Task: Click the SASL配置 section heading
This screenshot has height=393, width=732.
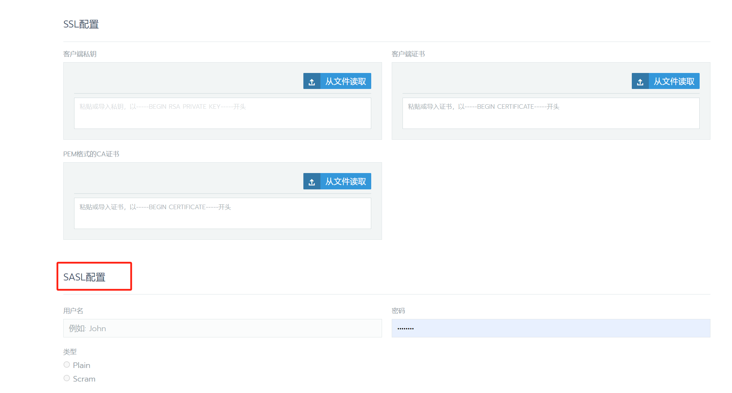Action: (84, 277)
